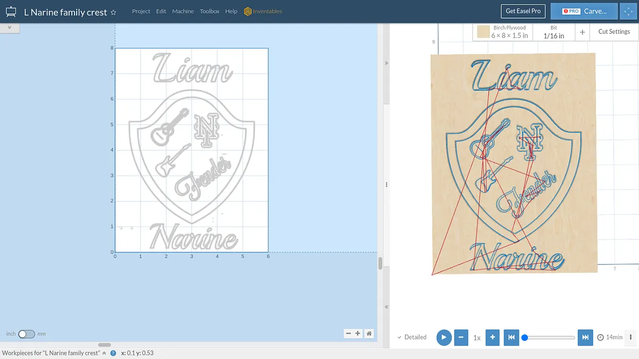Add another bit with the plus icon
639x359 pixels.
pos(583,32)
